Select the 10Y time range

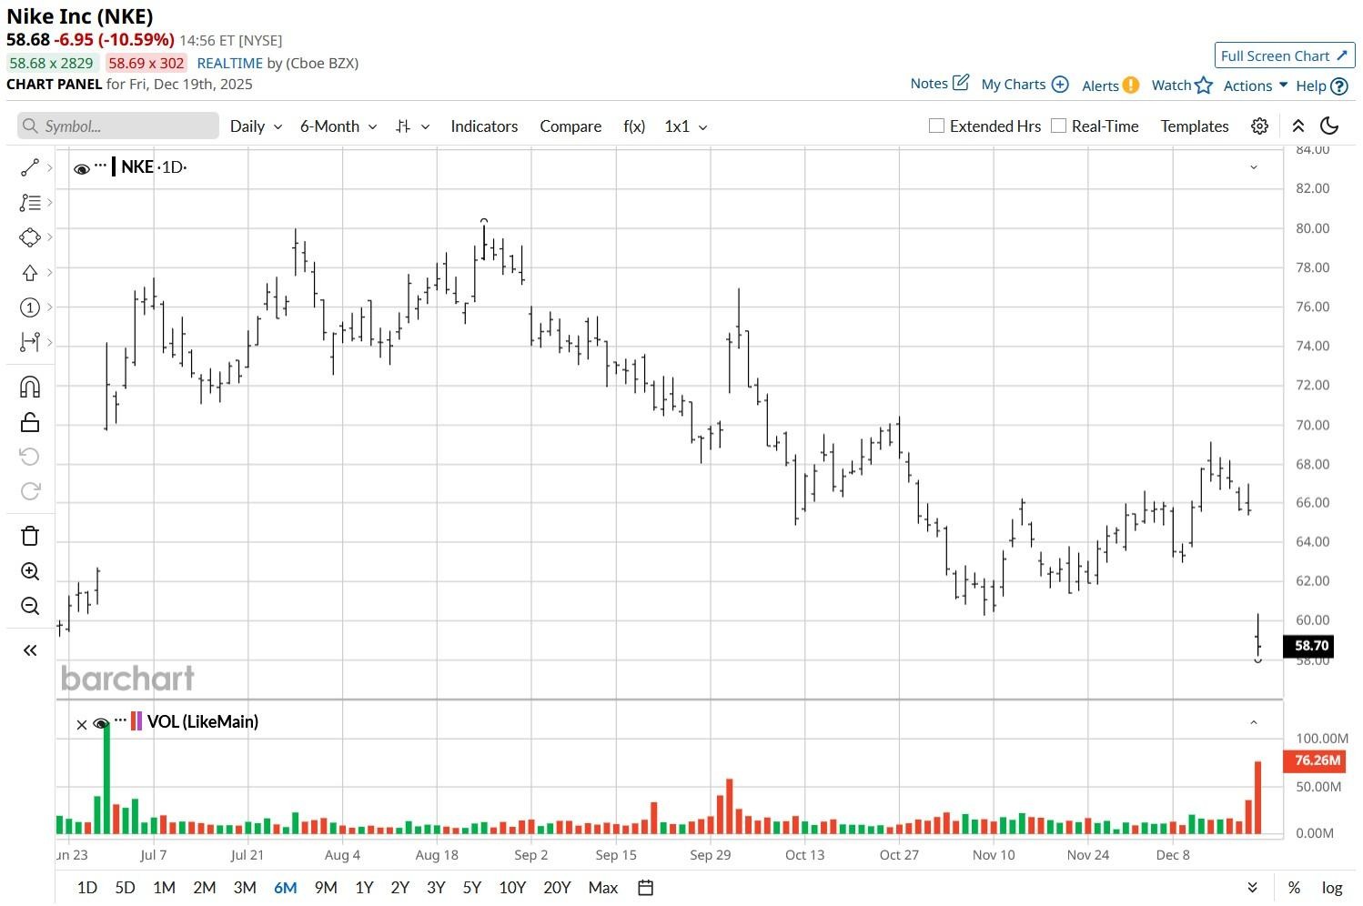click(x=512, y=888)
